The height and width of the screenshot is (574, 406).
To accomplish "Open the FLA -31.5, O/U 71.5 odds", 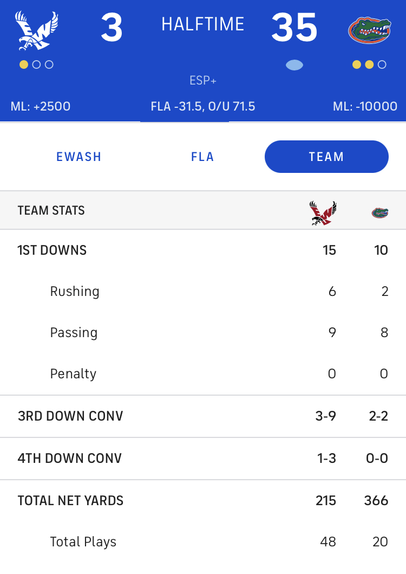I will [x=203, y=107].
